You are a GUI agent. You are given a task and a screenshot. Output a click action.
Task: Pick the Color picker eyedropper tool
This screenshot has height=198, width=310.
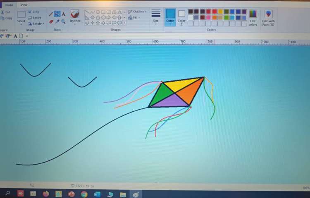(x=57, y=21)
